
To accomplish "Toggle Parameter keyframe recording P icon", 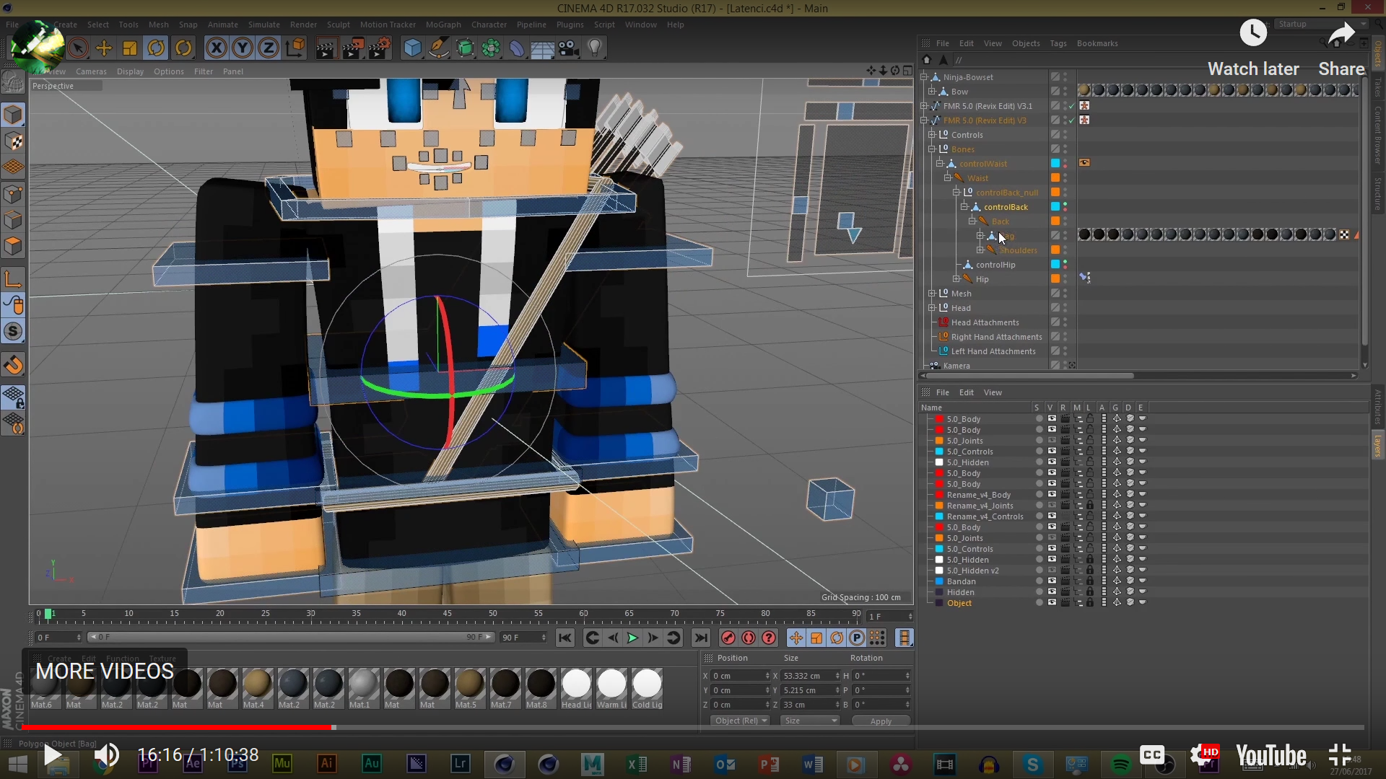I will pos(857,638).
